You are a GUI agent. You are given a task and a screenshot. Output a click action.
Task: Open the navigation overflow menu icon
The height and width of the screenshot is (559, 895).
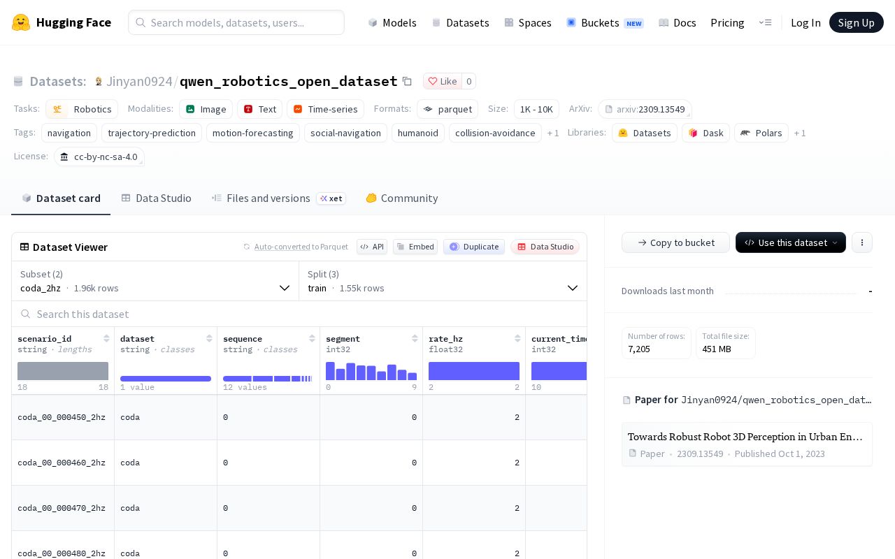pos(766,22)
